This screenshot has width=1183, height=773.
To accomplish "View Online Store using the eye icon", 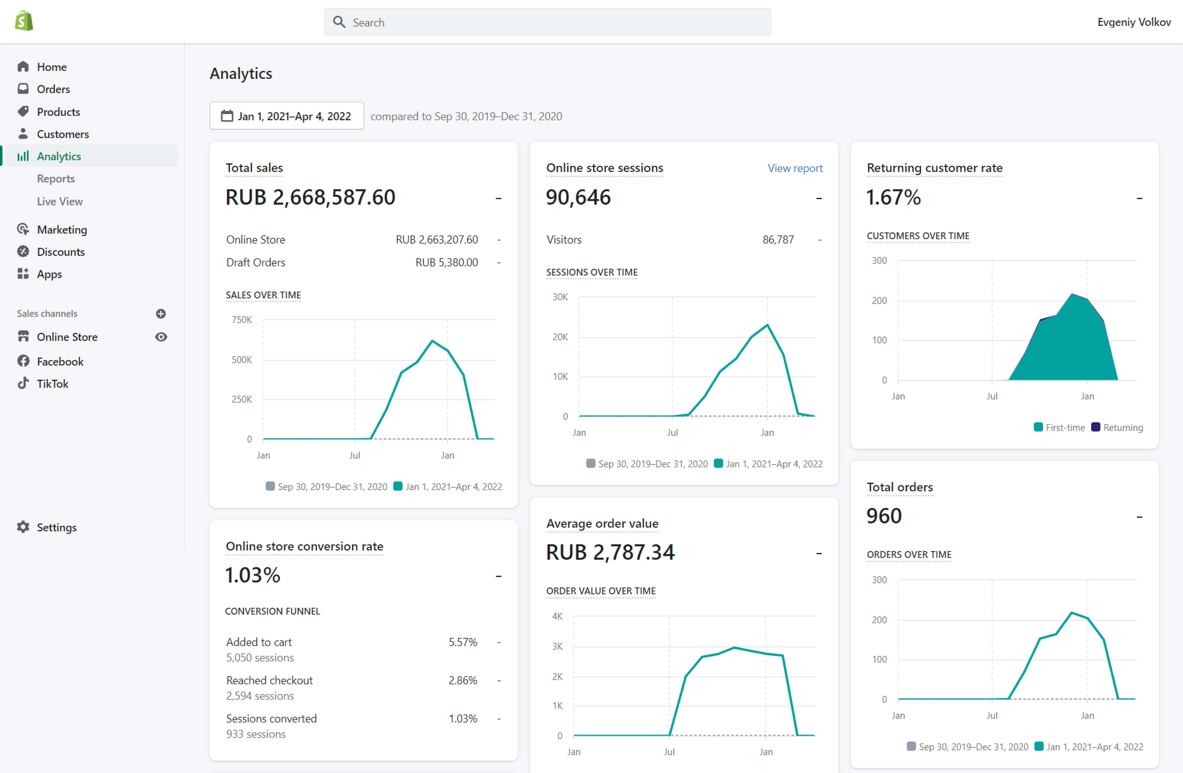I will (x=161, y=337).
